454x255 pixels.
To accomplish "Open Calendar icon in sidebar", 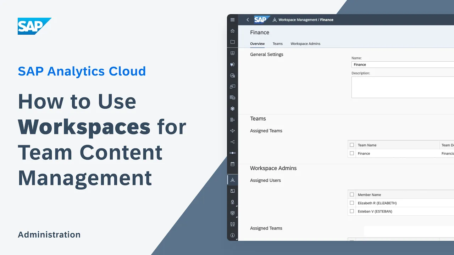I will tap(233, 164).
